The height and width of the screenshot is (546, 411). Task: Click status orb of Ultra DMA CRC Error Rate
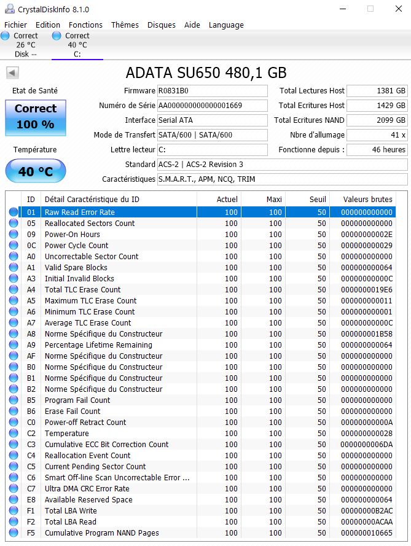tap(14, 488)
